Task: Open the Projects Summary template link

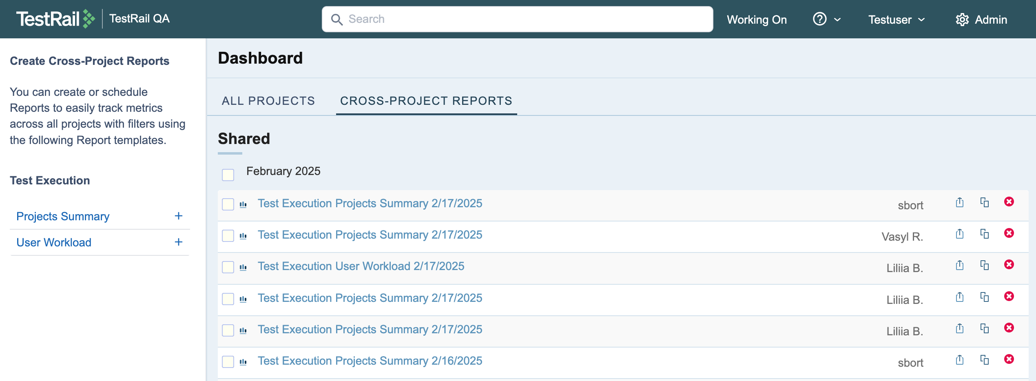Action: [63, 216]
